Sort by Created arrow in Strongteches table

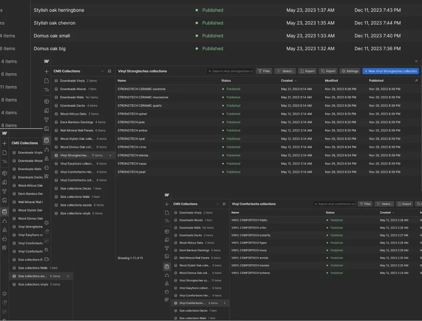pyautogui.click(x=295, y=81)
